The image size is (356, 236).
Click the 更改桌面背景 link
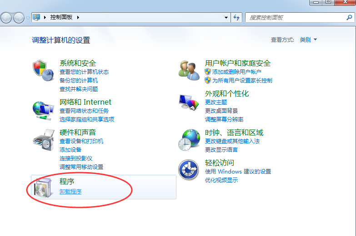[221, 111]
